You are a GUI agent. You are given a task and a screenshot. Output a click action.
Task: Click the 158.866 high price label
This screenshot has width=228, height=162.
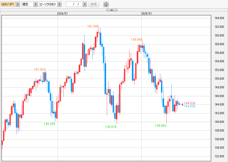(x=136, y=39)
